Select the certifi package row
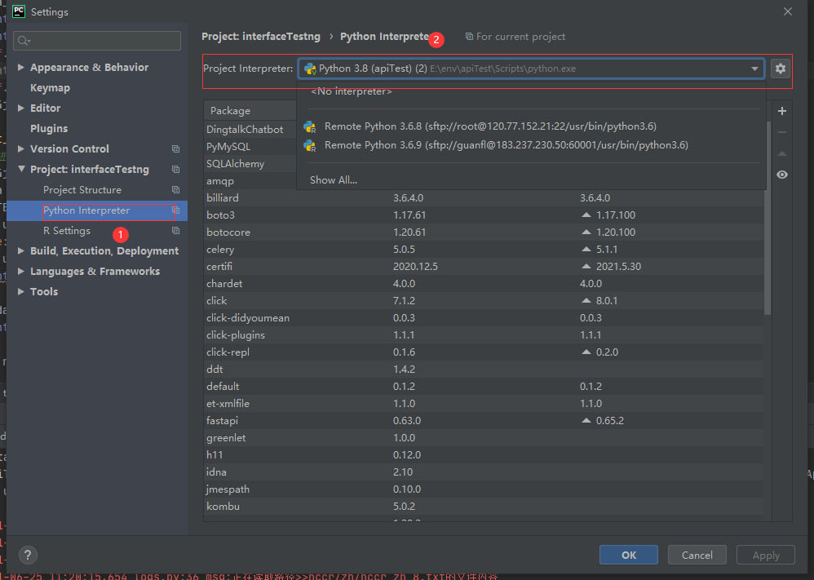Image resolution: width=814 pixels, height=580 pixels. [x=484, y=267]
